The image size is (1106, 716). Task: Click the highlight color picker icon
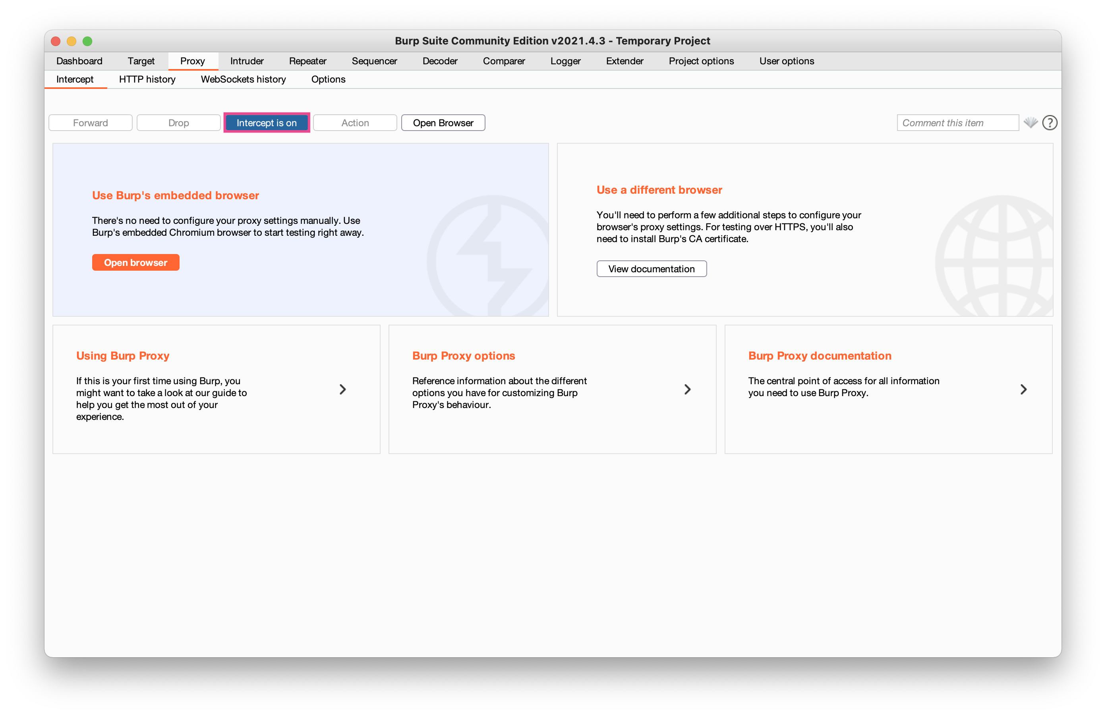[x=1030, y=123]
